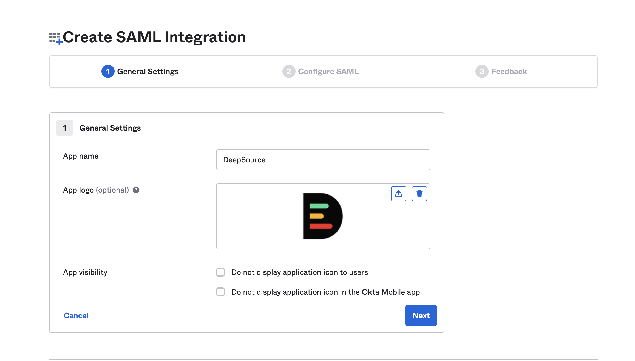
Task: Click the App logo help question mark
Action: pyautogui.click(x=136, y=190)
